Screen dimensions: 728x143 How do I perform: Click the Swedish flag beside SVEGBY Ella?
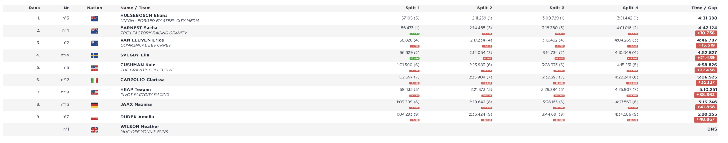[94, 56]
